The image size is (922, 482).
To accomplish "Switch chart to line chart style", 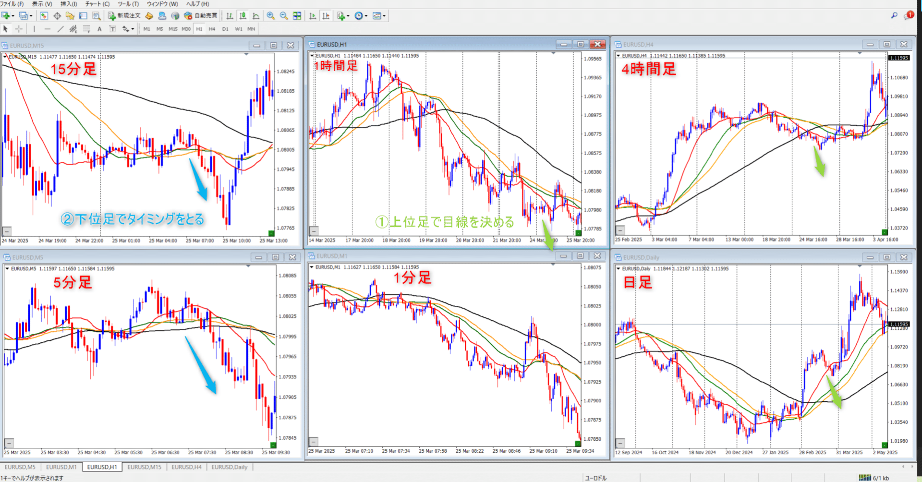I will 256,16.
